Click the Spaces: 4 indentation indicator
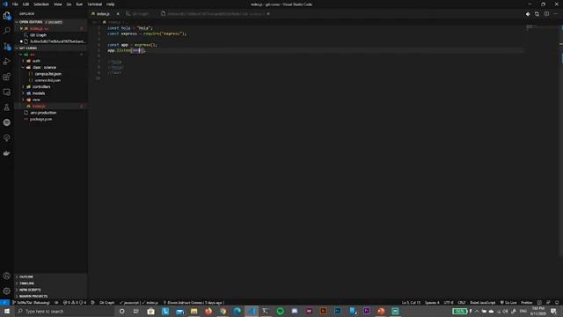 [432, 303]
